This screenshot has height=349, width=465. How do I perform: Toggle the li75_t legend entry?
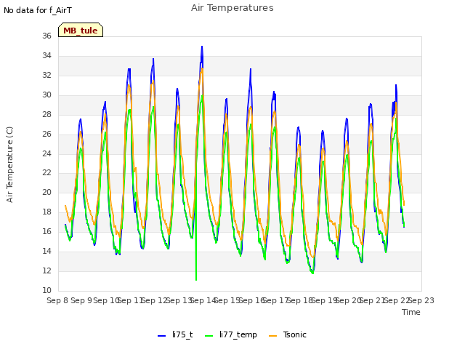[x=175, y=334]
